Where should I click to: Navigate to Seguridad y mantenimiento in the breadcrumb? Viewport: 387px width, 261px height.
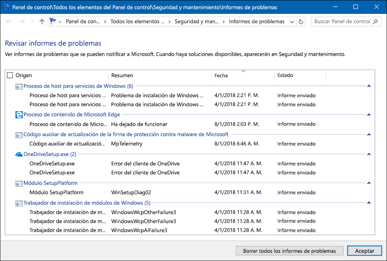(196, 22)
